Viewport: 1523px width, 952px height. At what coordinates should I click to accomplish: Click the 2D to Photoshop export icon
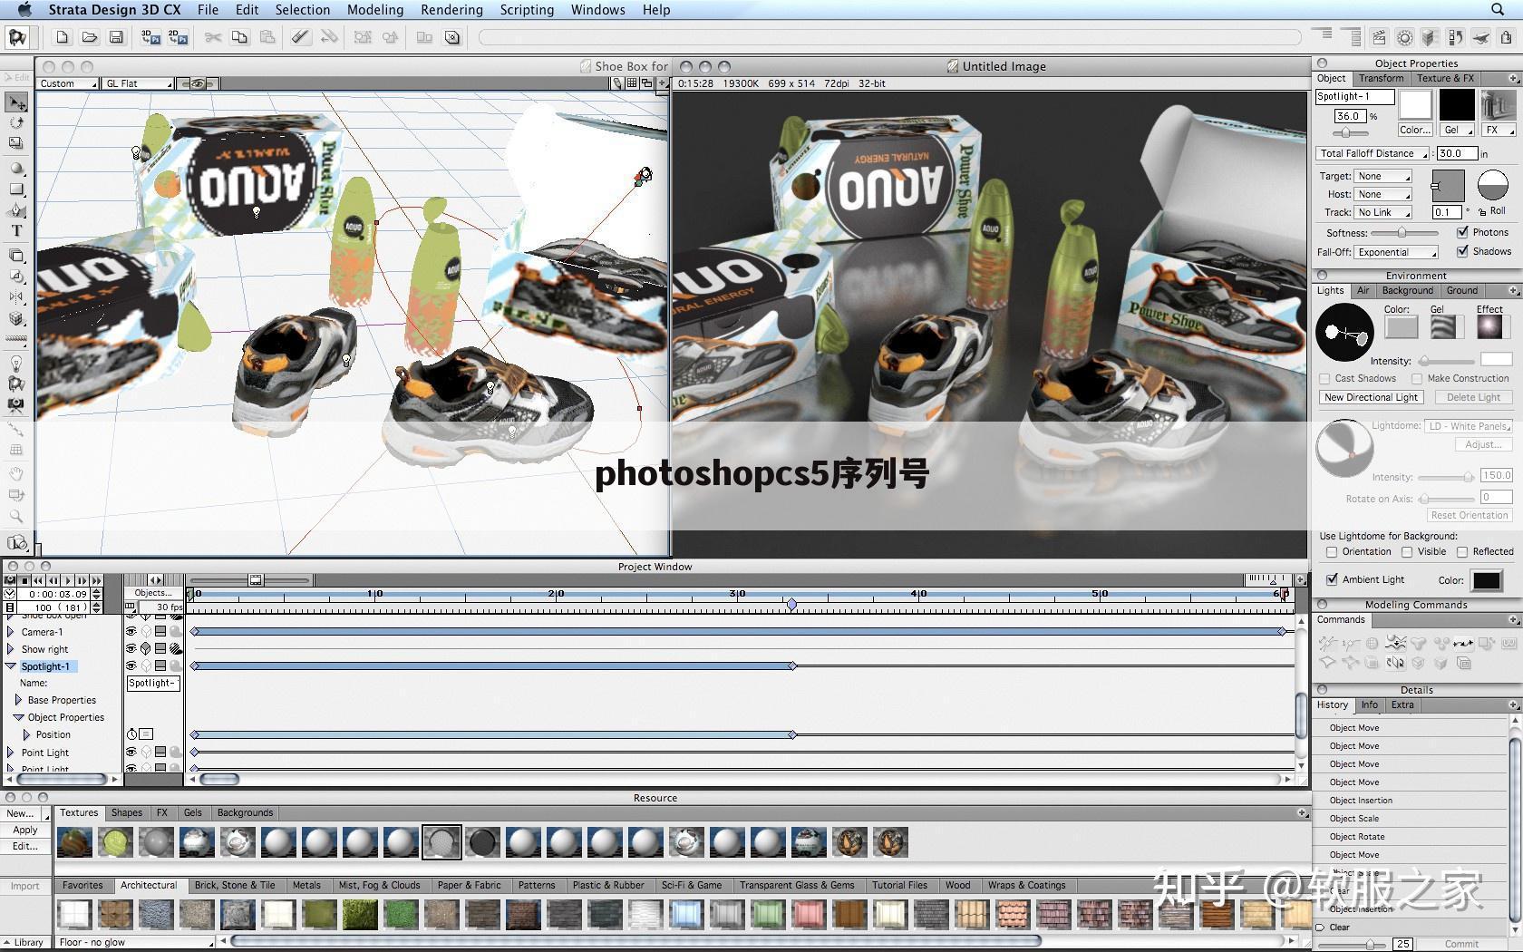178,37
